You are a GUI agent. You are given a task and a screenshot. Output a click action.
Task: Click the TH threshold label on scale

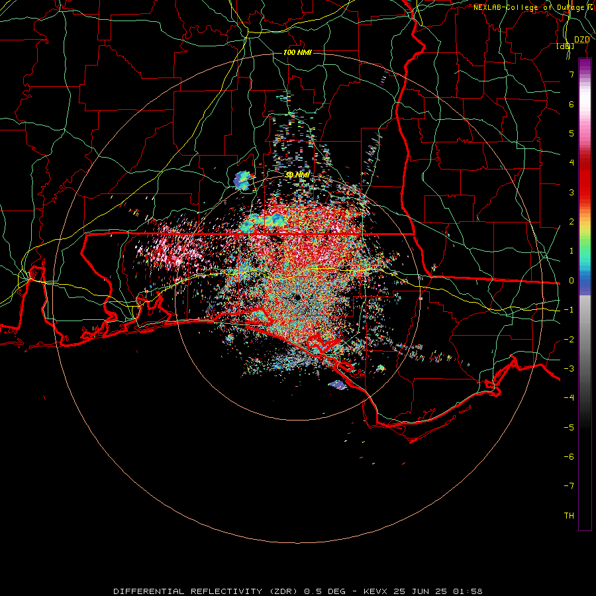[x=569, y=516]
